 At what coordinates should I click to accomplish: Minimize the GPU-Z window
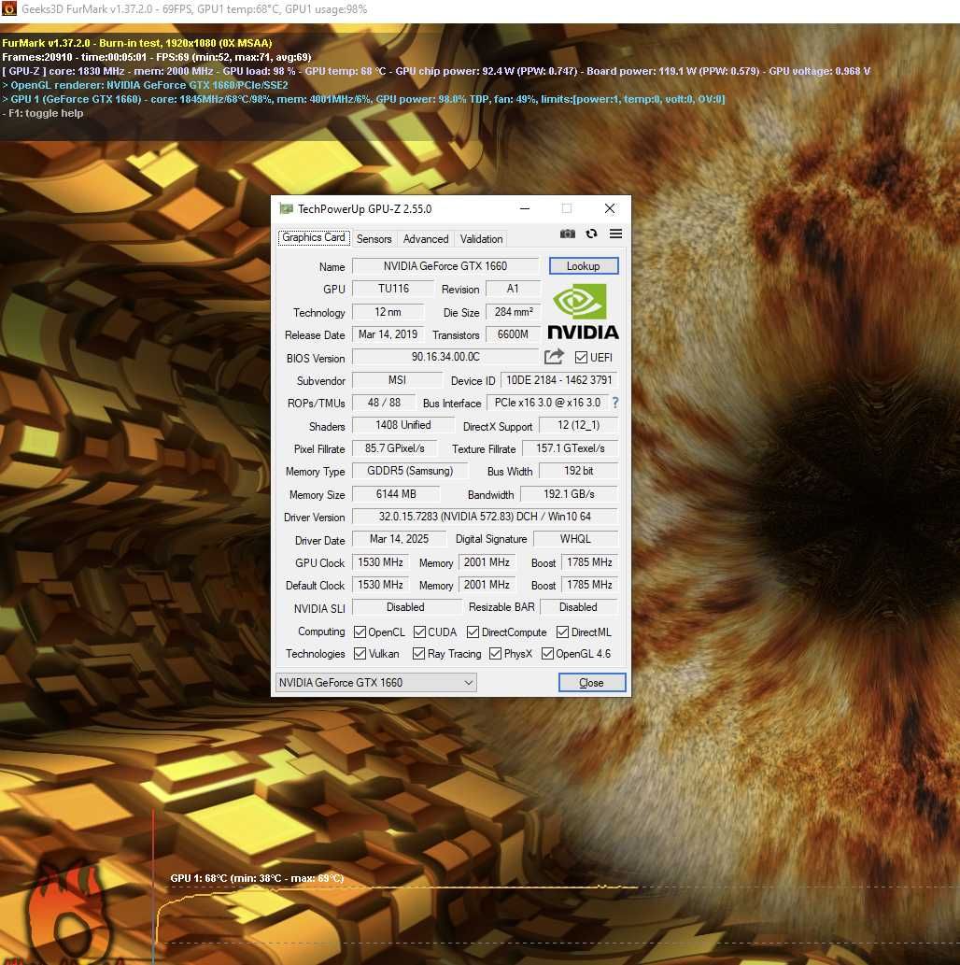tap(525, 208)
